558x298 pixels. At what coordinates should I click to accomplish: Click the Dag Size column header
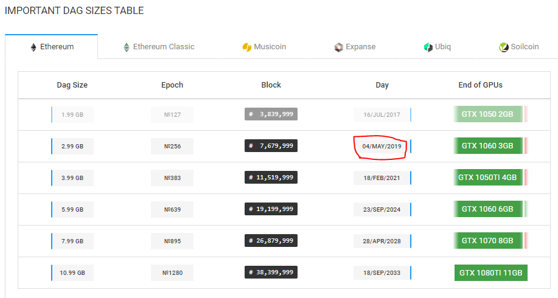coord(72,85)
